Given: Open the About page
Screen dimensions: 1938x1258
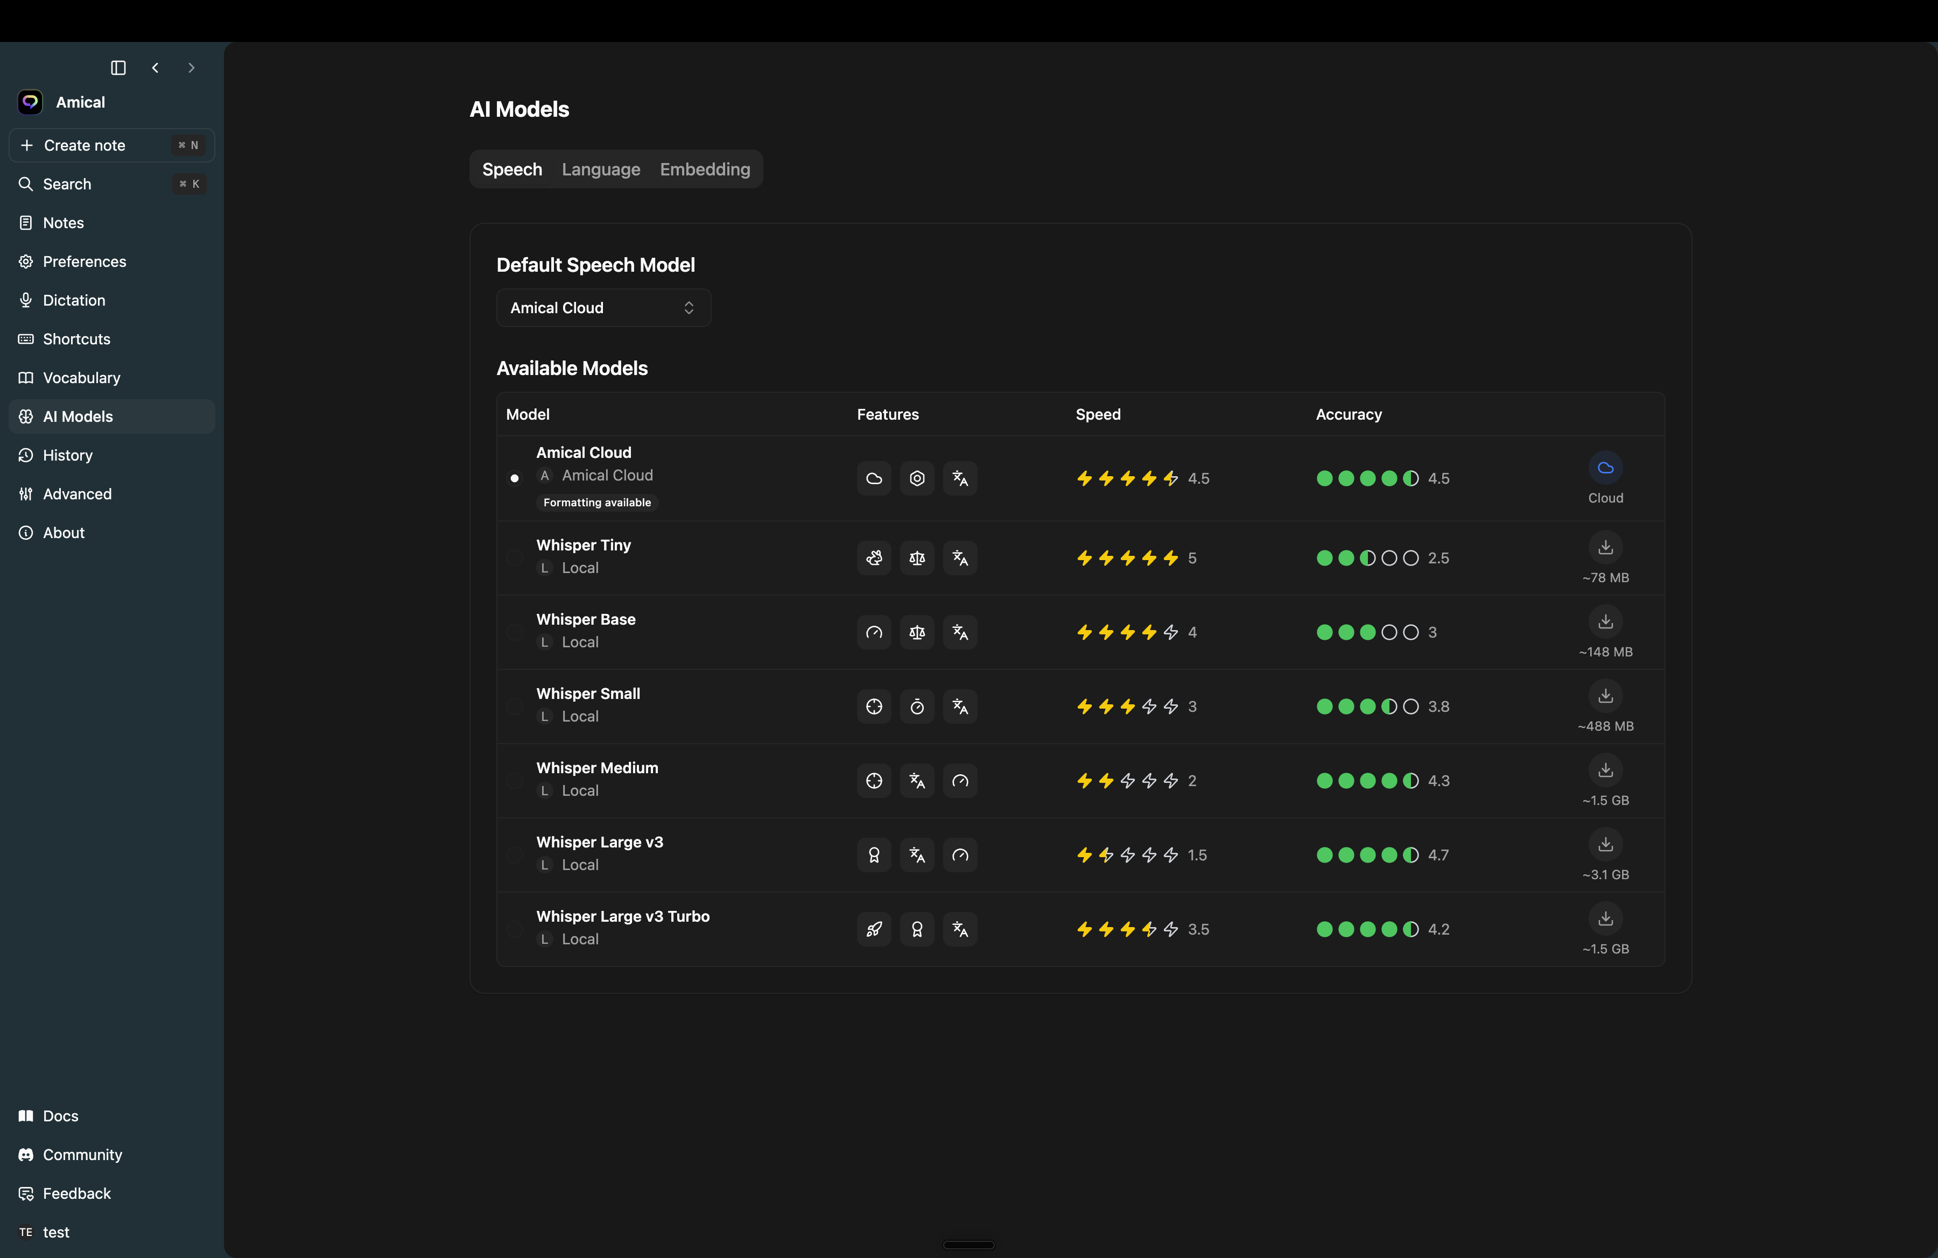Looking at the screenshot, I should pyautogui.click(x=113, y=533).
